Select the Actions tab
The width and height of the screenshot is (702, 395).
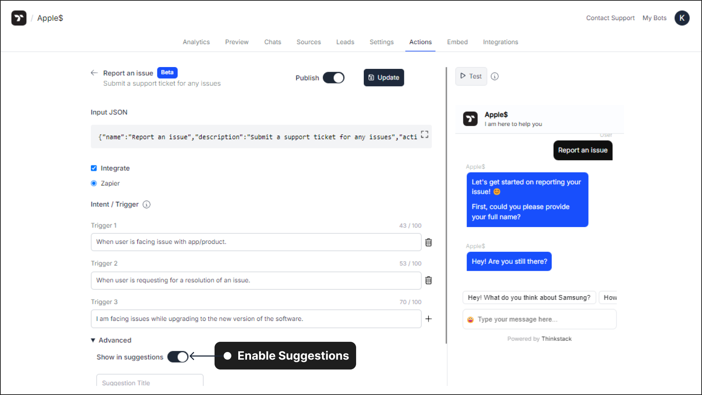coord(420,42)
